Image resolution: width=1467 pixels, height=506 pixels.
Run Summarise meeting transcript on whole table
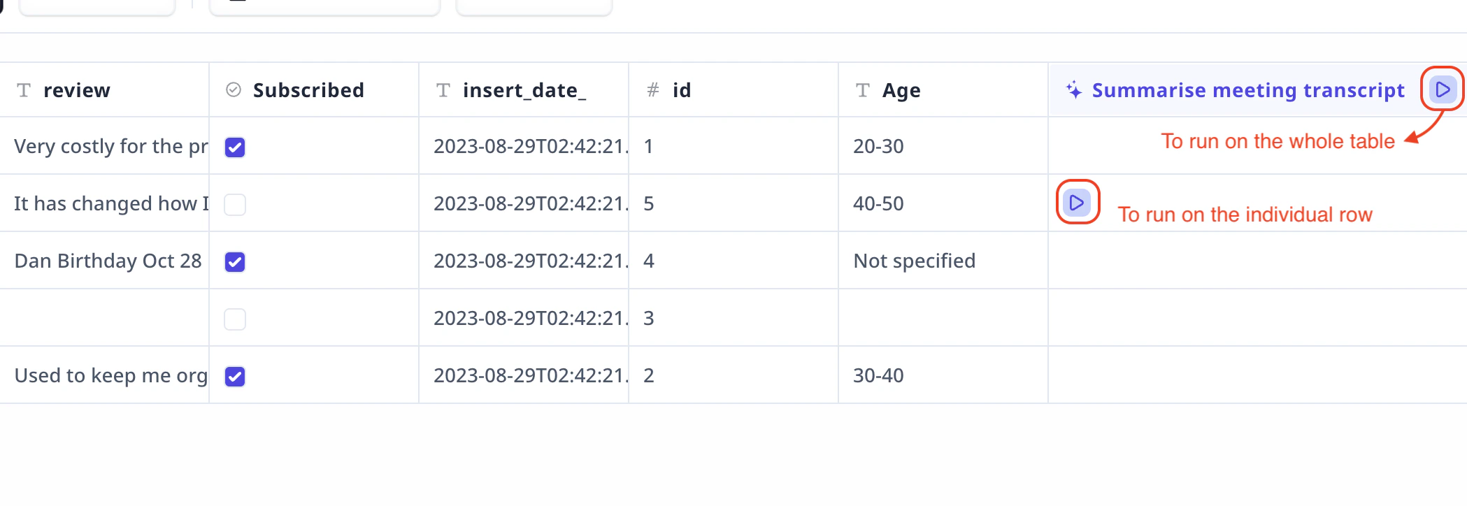[x=1442, y=89]
